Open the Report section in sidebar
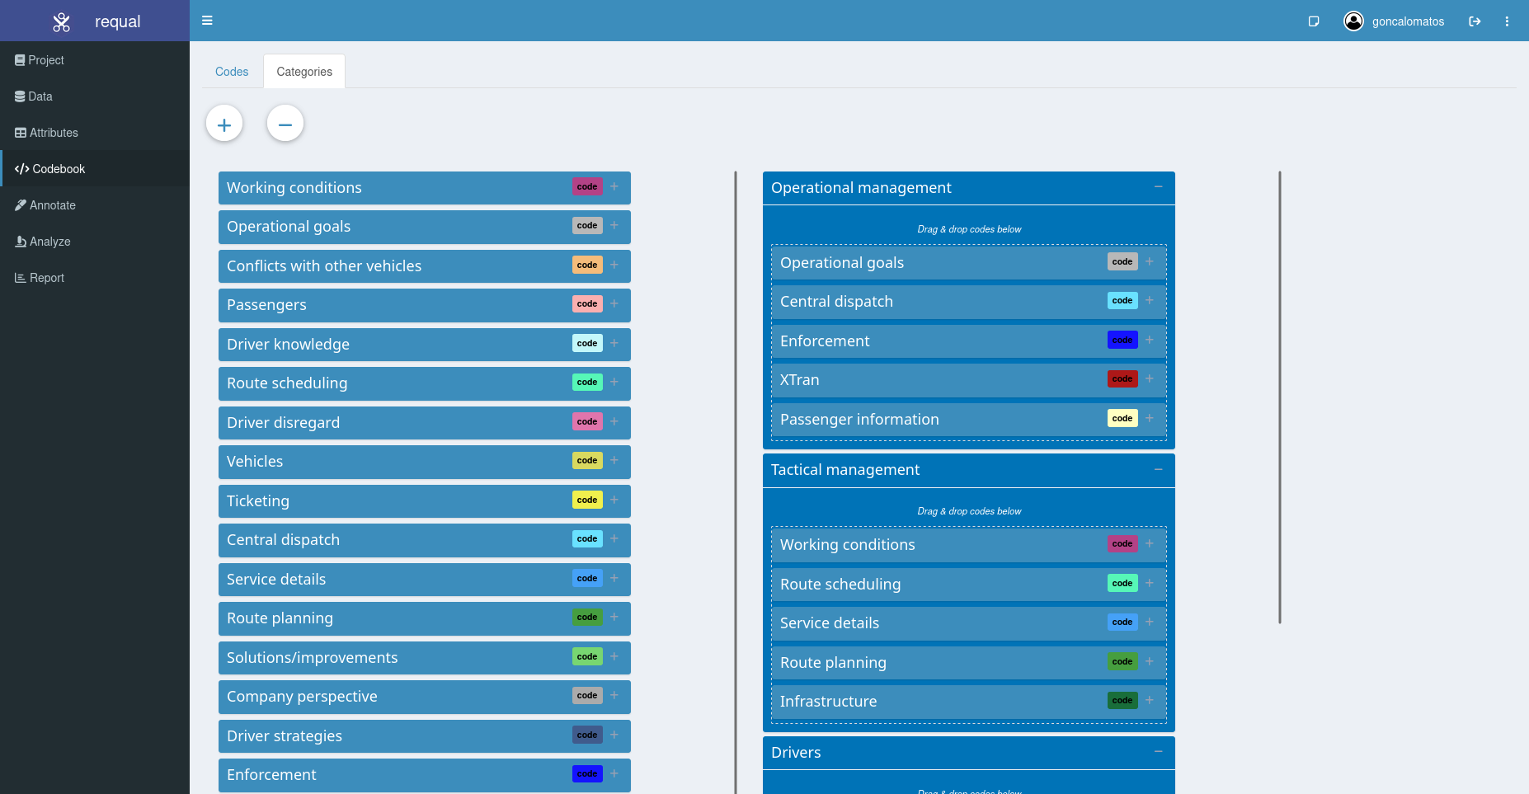The width and height of the screenshot is (1529, 794). pyautogui.click(x=46, y=278)
